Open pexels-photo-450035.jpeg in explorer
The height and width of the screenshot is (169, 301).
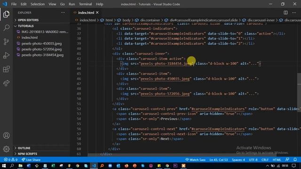coord(41,44)
